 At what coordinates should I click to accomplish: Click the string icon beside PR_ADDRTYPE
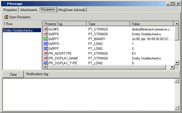[46, 53]
